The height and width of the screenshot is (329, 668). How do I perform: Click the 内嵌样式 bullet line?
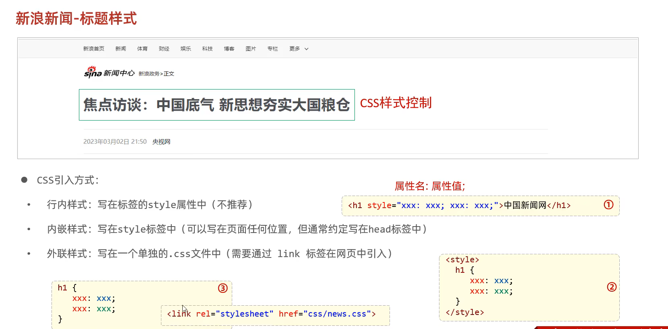pyautogui.click(x=237, y=229)
